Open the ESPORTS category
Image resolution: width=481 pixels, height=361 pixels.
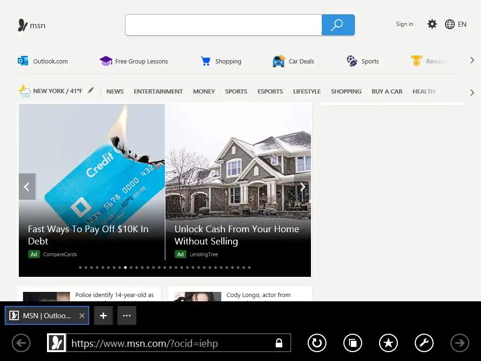tap(270, 92)
